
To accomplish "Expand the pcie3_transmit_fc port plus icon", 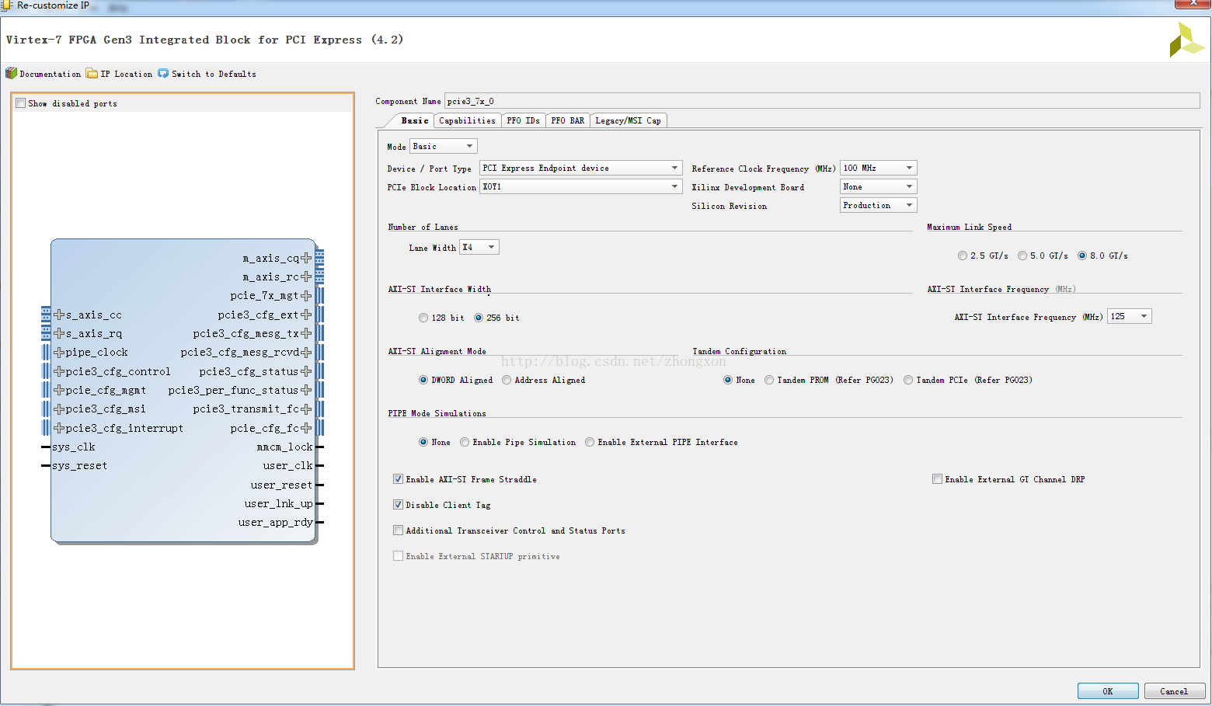I will [306, 409].
